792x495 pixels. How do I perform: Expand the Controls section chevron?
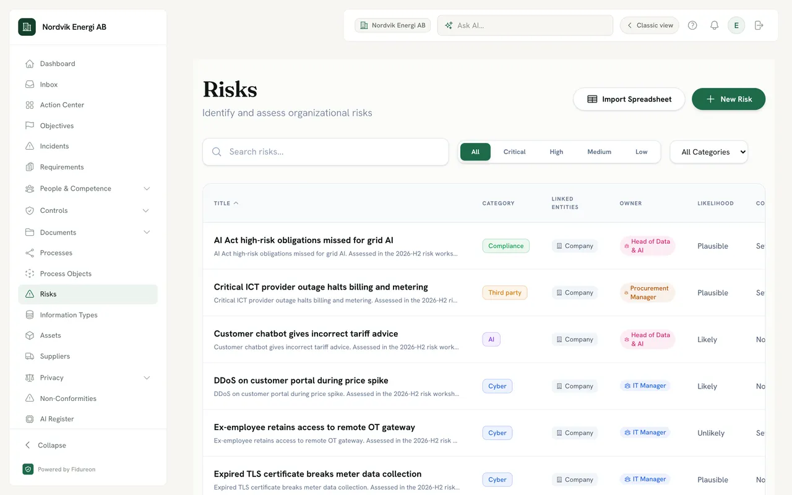(x=146, y=210)
